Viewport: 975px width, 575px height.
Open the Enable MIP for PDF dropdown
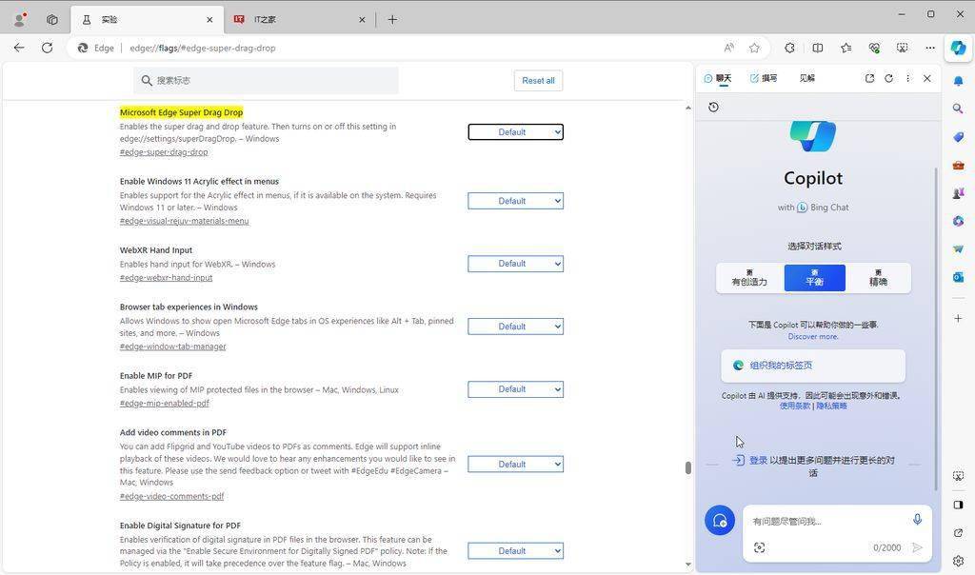click(515, 389)
